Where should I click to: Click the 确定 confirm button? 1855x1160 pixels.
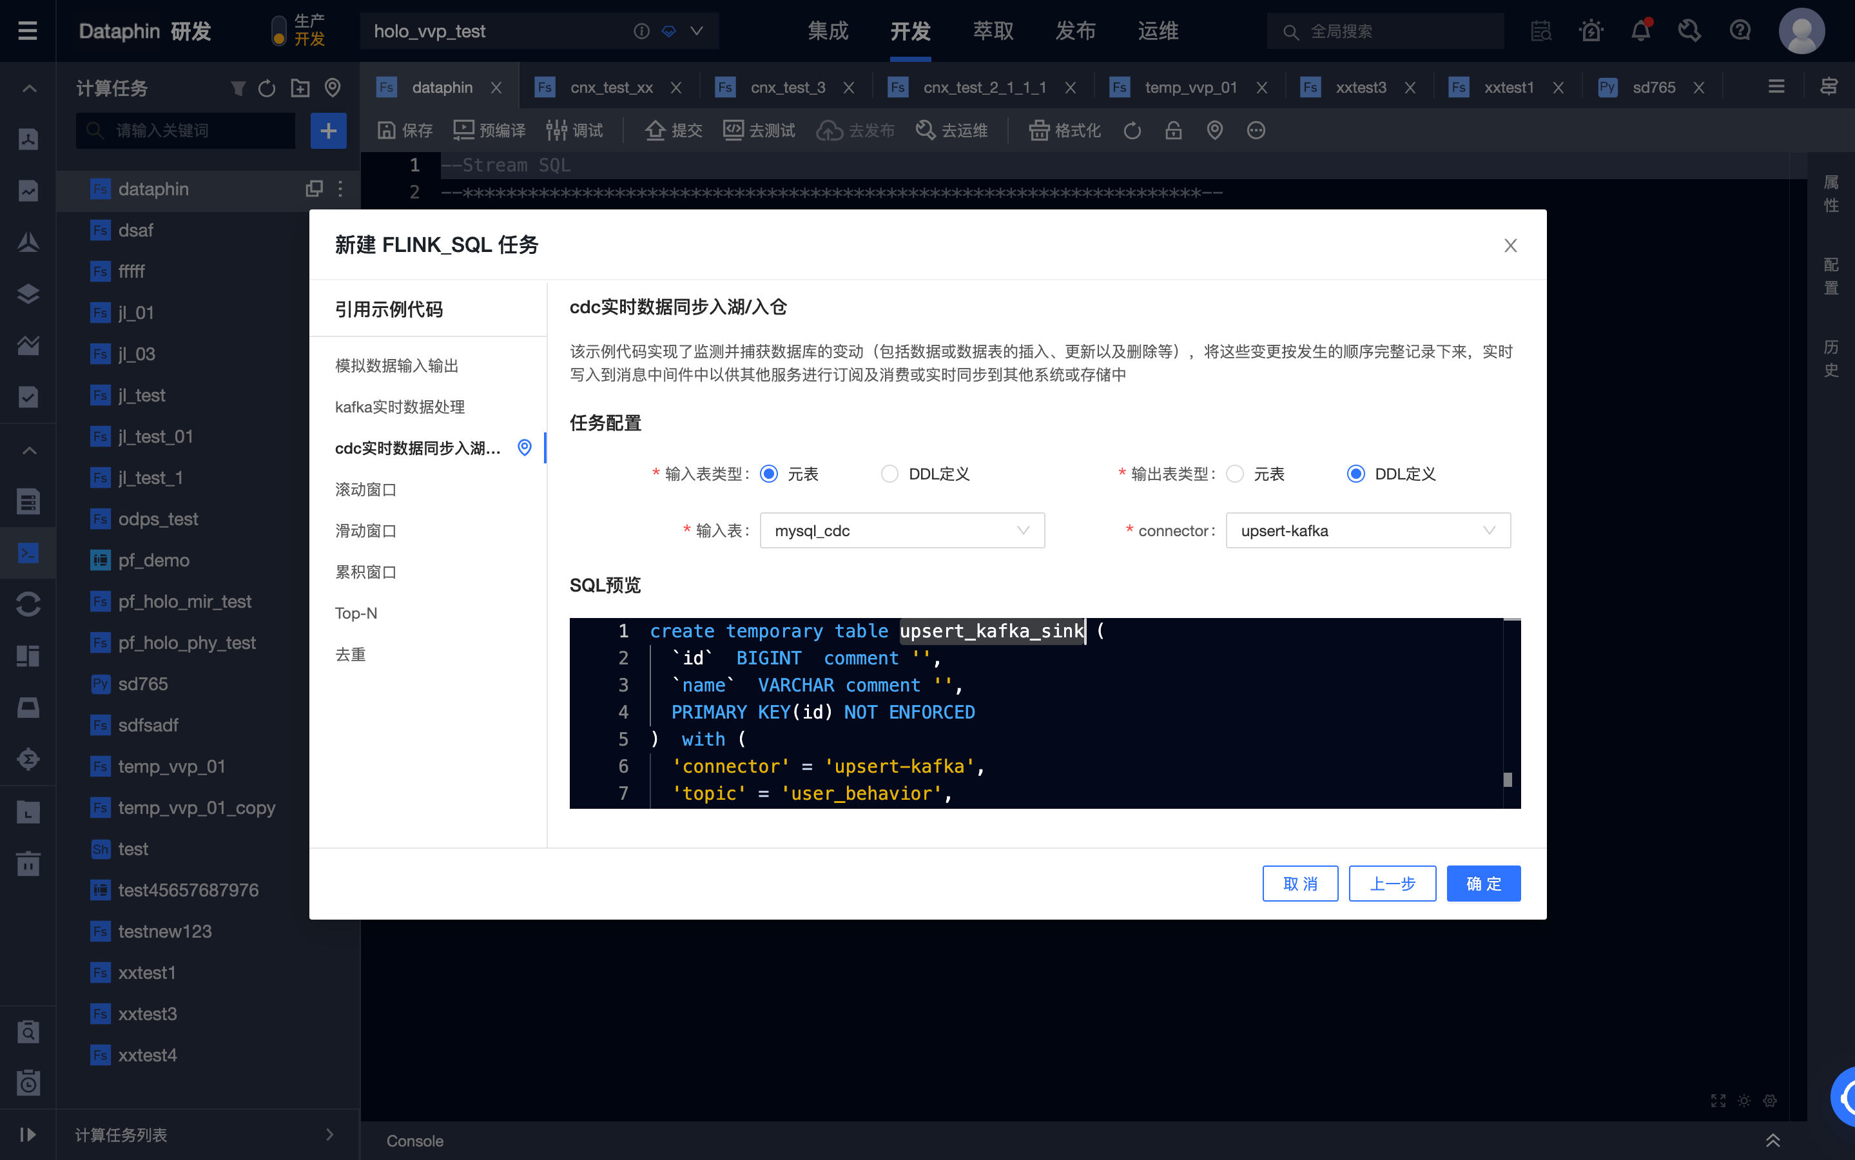pos(1482,883)
